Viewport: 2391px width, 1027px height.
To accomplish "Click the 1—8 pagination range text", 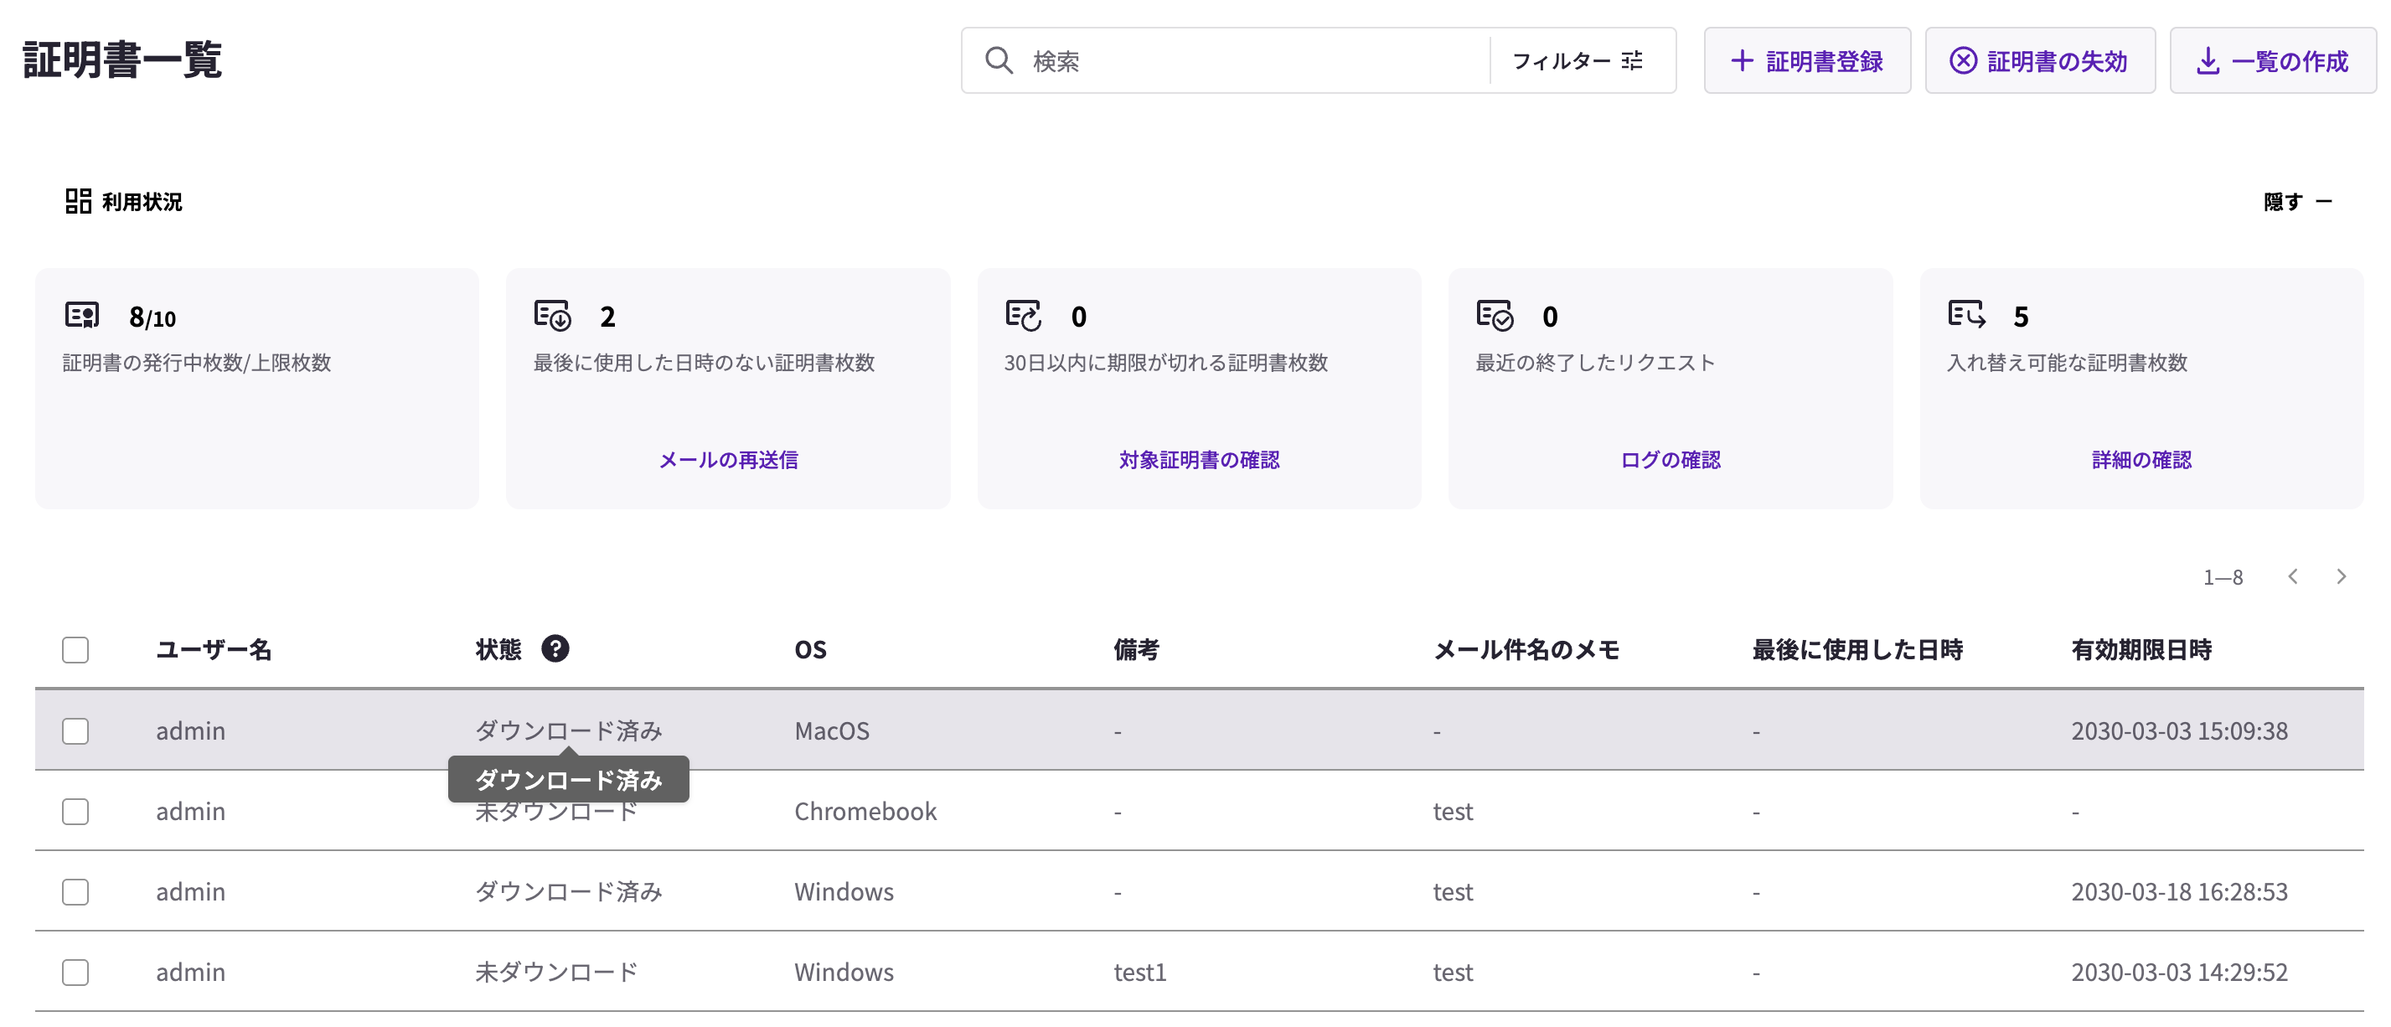I will (2223, 577).
